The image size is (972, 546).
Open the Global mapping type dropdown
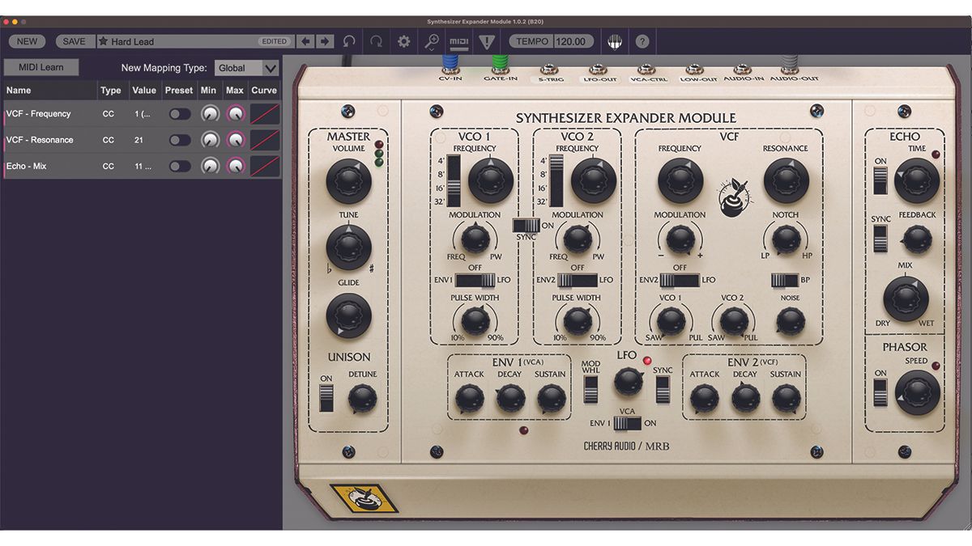coord(245,68)
